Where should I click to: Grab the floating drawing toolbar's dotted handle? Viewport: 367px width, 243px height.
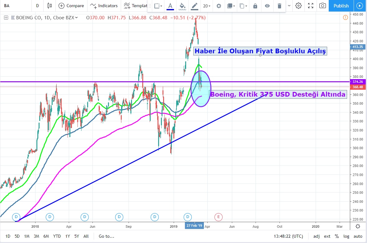[150, 6]
